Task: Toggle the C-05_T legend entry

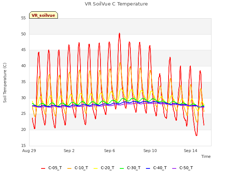Action: (x=51, y=168)
